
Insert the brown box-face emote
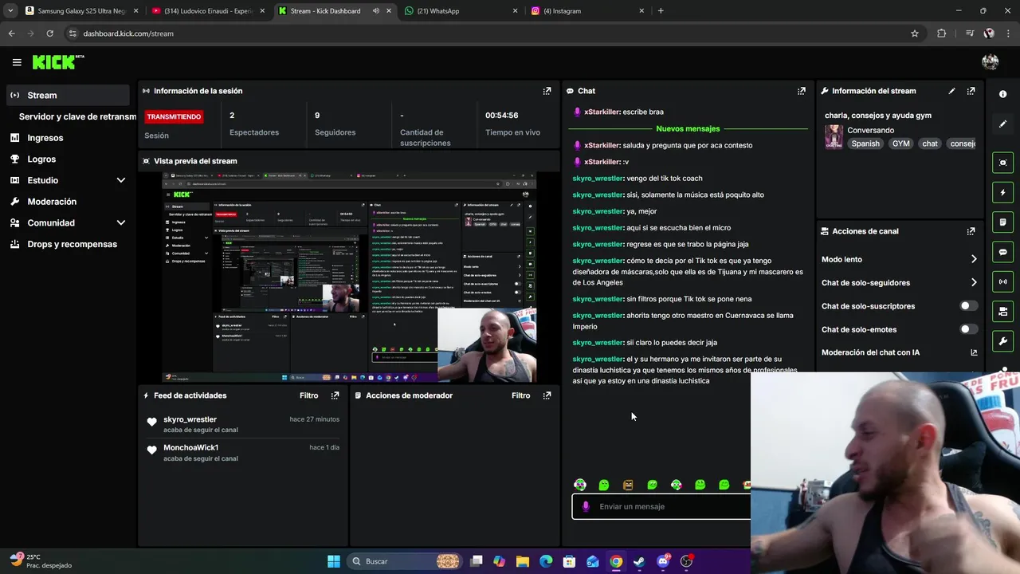coord(628,485)
